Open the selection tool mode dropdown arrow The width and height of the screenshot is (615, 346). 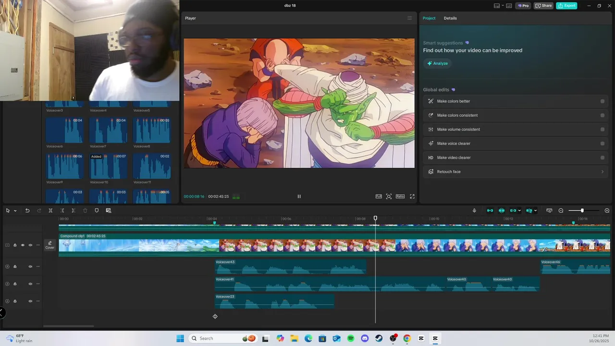point(15,210)
